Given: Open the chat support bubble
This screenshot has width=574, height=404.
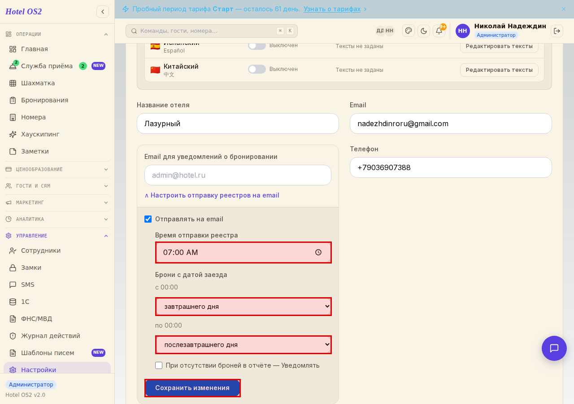Looking at the screenshot, I should coord(554,348).
